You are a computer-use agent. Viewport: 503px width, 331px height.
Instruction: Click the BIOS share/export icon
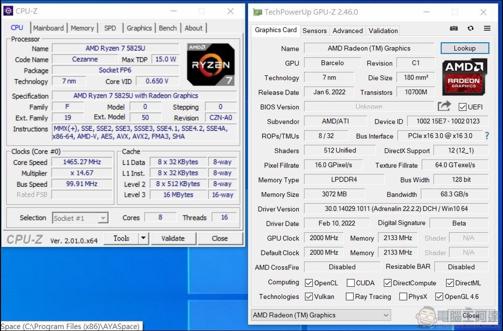coord(444,106)
